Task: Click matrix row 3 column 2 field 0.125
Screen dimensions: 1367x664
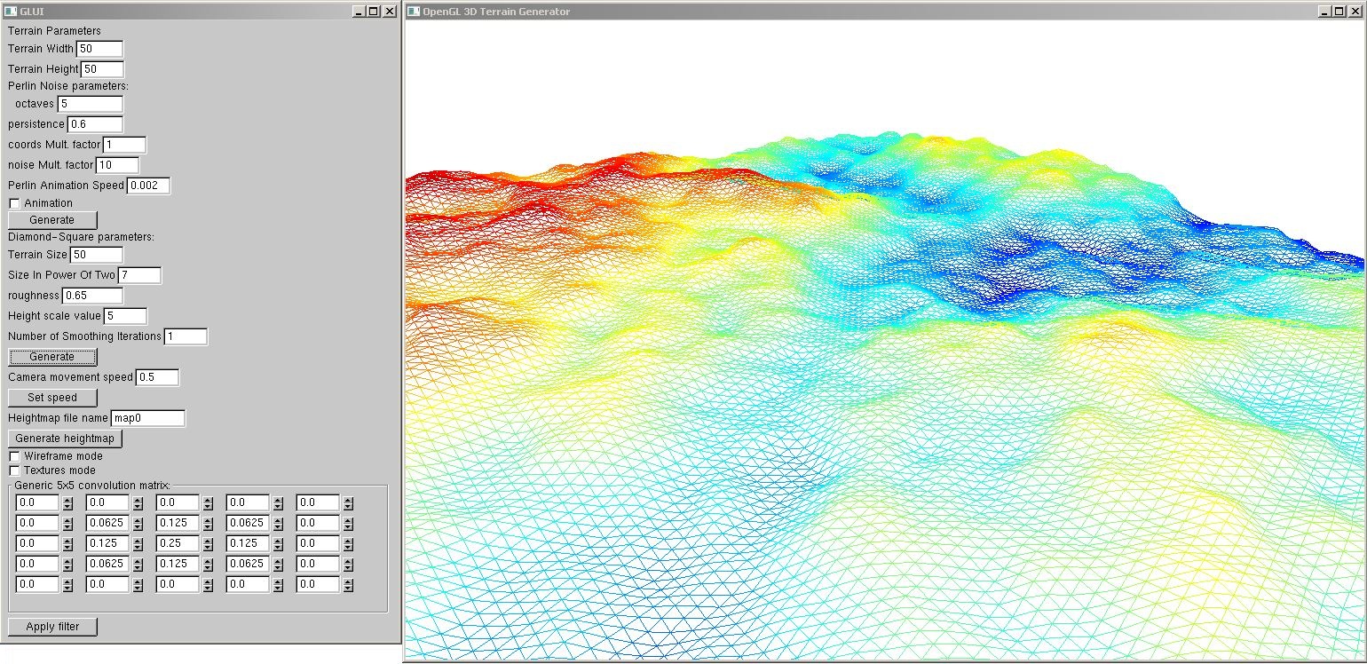Action: 108,543
